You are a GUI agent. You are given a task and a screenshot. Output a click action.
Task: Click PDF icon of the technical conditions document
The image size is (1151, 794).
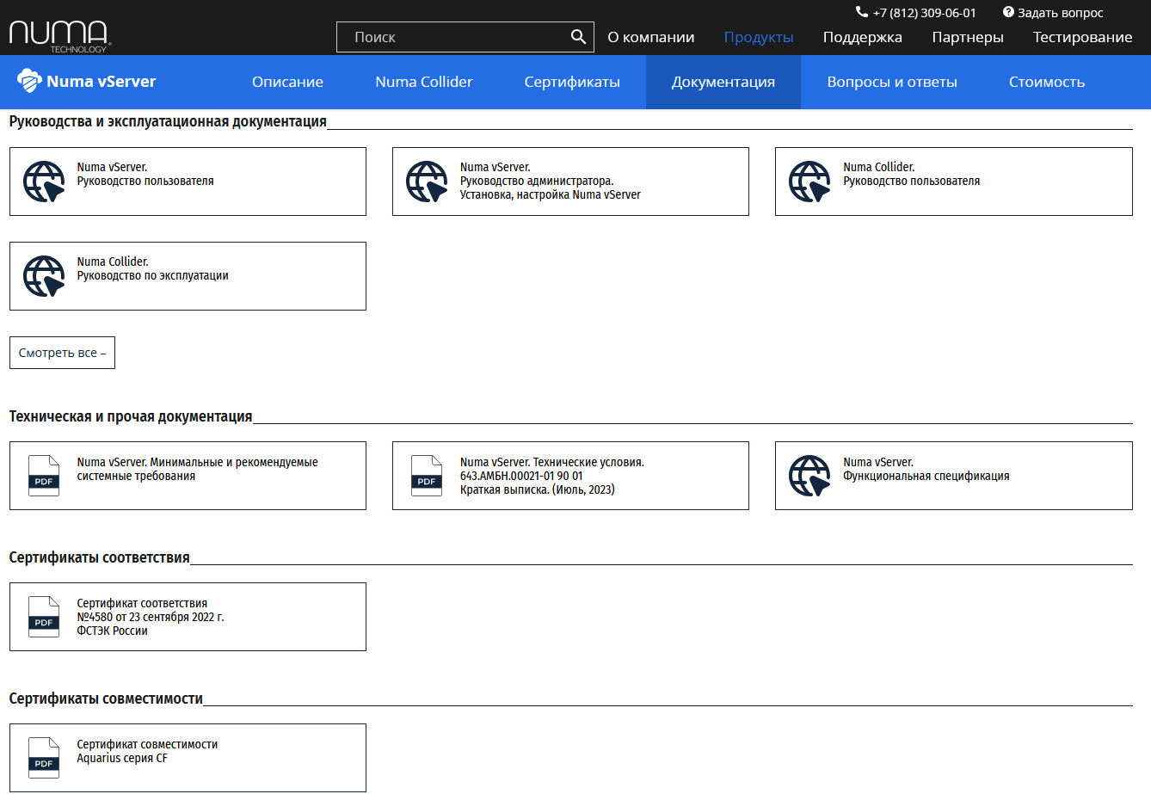[427, 476]
